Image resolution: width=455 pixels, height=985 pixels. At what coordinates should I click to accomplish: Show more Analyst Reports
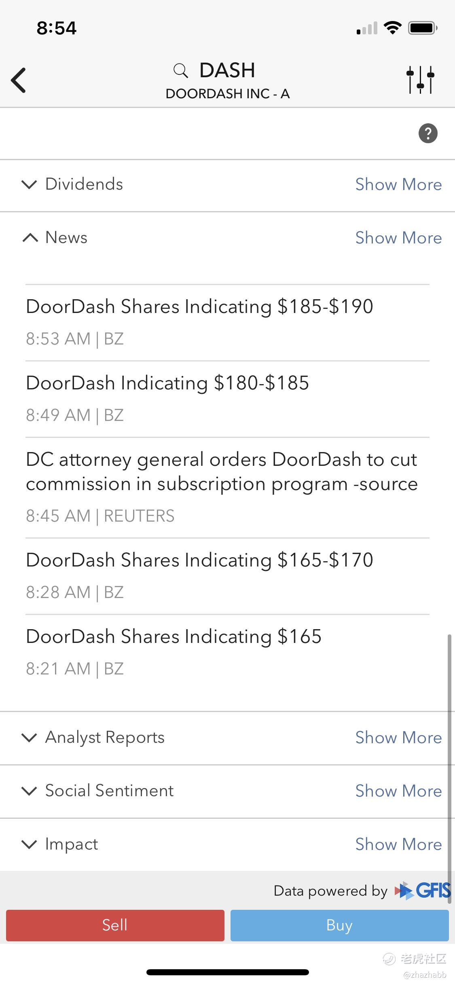click(x=398, y=738)
